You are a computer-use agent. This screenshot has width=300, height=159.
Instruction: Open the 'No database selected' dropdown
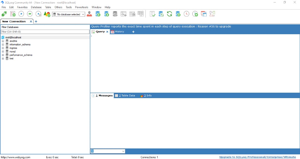(x=69, y=14)
